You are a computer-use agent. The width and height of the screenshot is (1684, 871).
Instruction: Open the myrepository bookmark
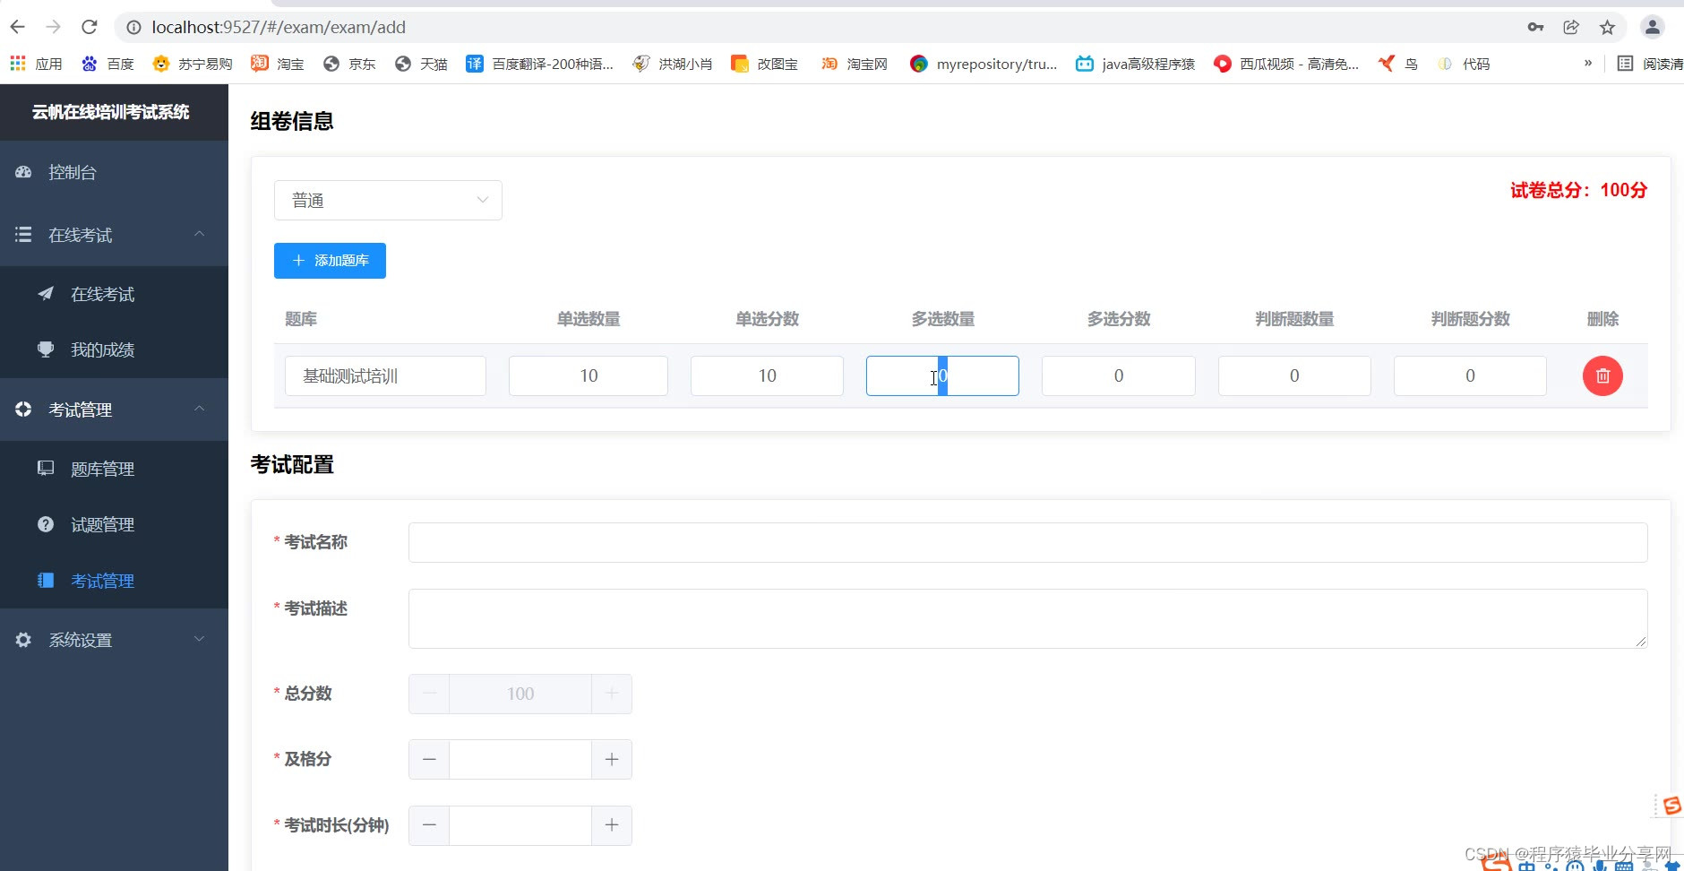[x=984, y=64]
